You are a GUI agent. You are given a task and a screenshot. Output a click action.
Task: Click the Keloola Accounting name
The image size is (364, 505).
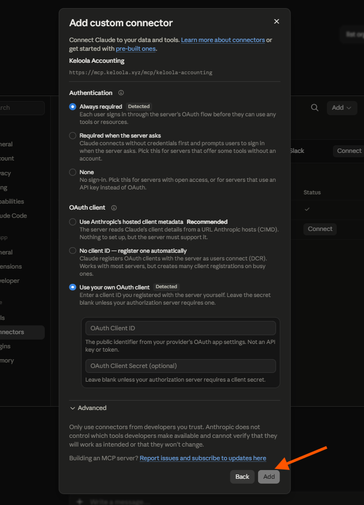pyautogui.click(x=97, y=61)
